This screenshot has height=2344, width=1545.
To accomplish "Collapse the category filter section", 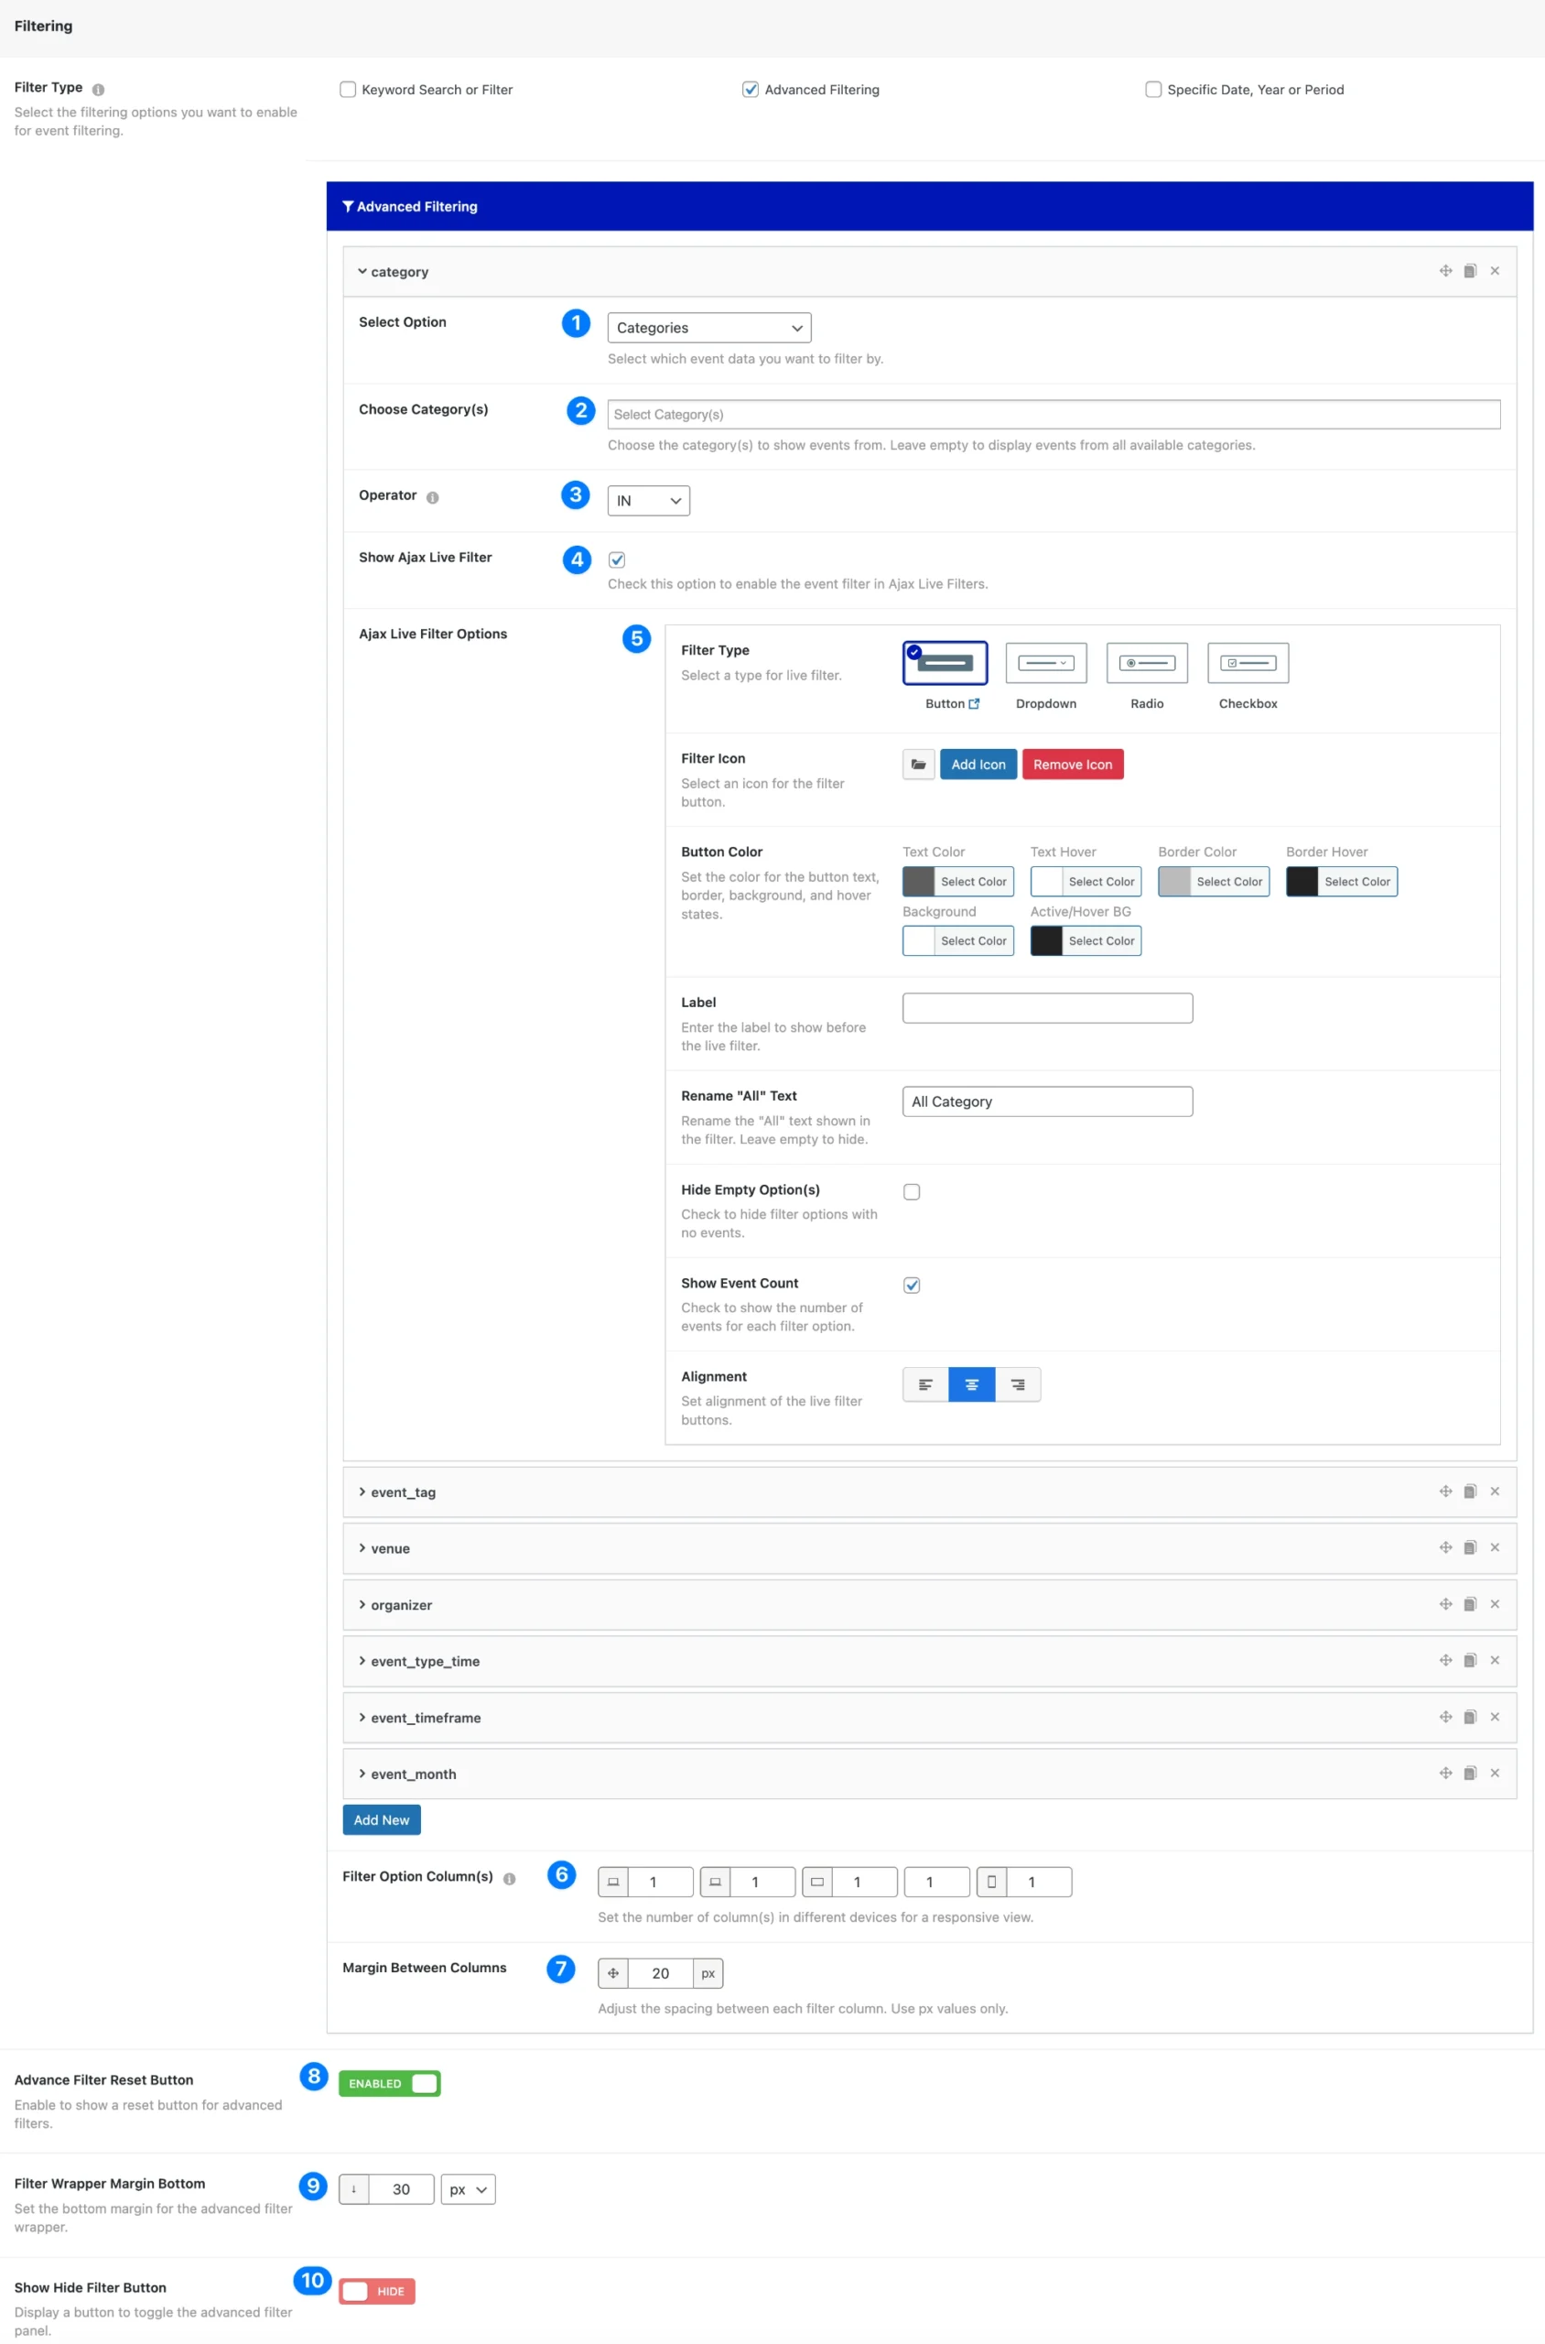I will pyautogui.click(x=392, y=271).
